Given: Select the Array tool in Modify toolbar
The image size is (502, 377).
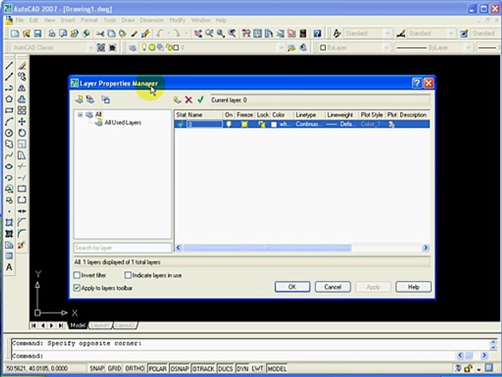Looking at the screenshot, I should coord(22,110).
